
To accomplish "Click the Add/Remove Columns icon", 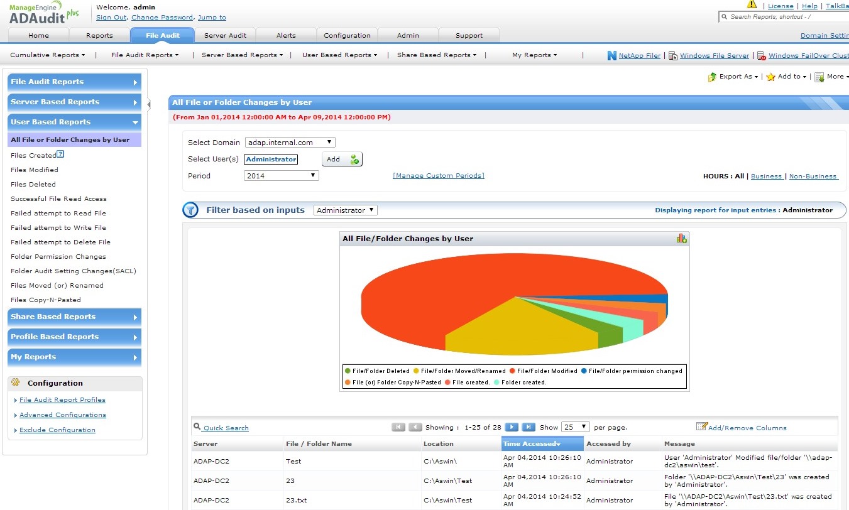I will click(x=702, y=427).
